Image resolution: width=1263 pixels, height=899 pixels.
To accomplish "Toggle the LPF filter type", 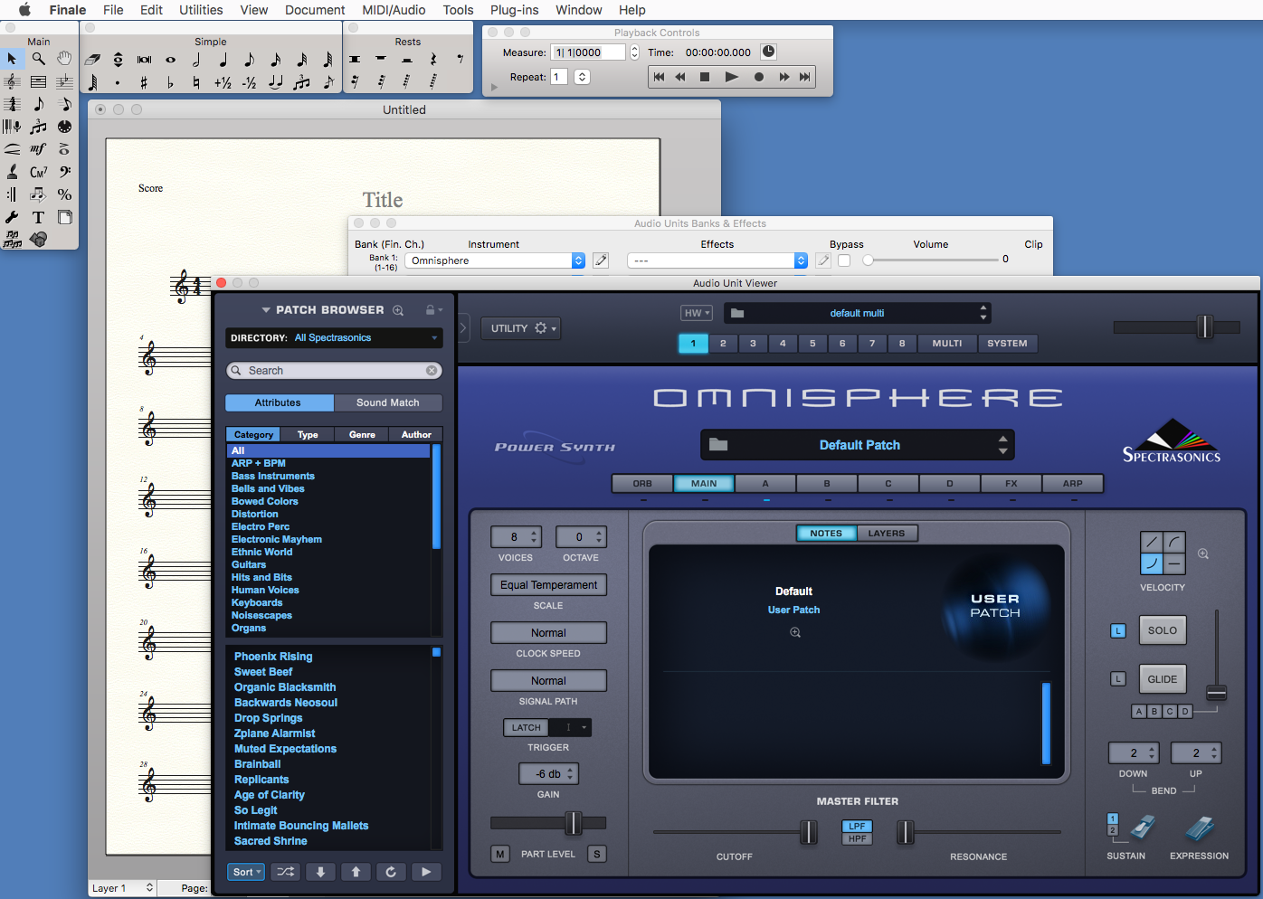I will 857,826.
